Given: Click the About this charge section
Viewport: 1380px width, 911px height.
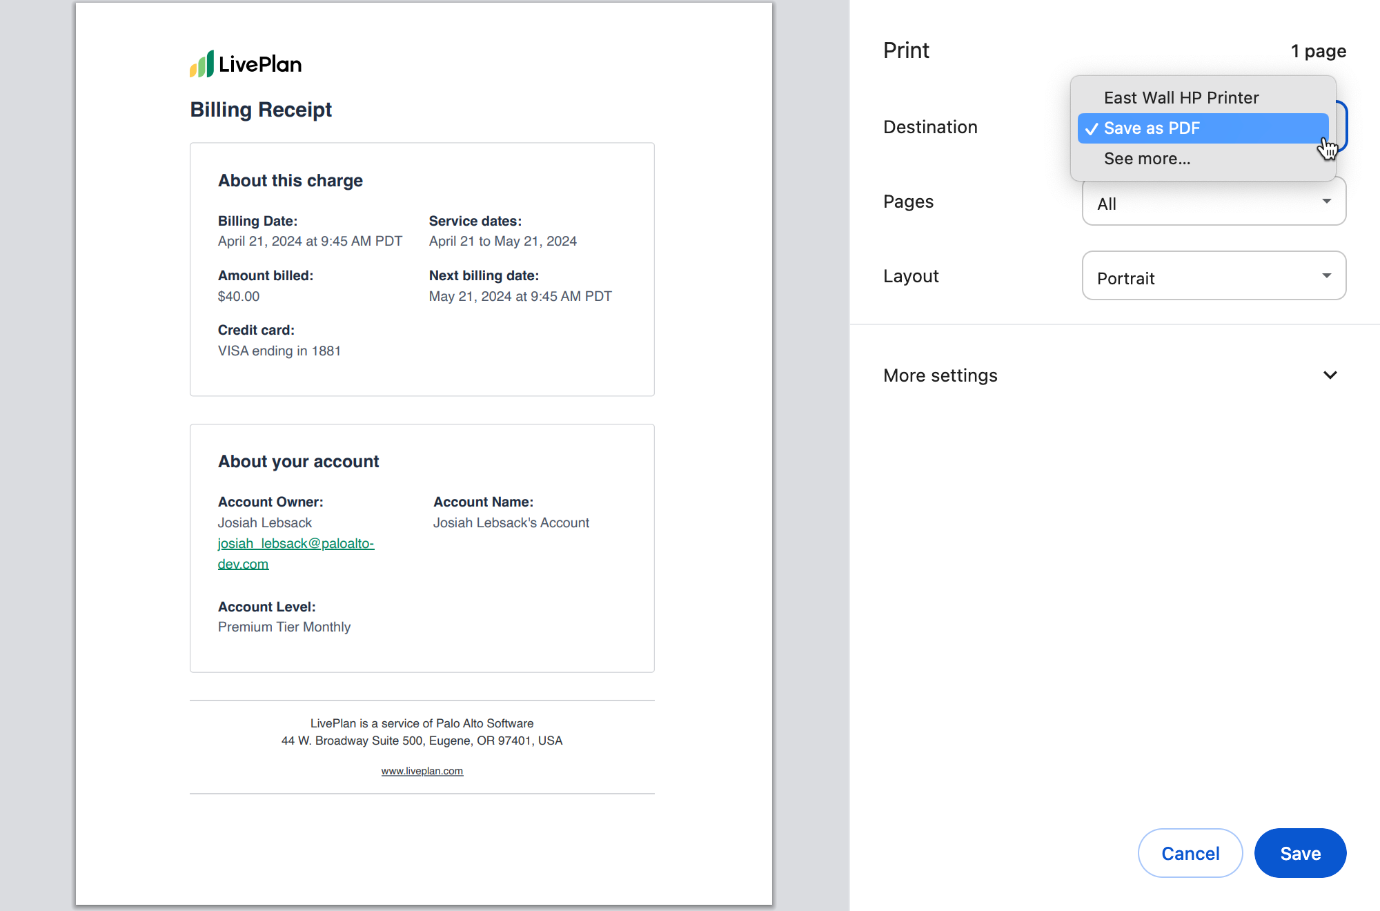Looking at the screenshot, I should pyautogui.click(x=290, y=180).
